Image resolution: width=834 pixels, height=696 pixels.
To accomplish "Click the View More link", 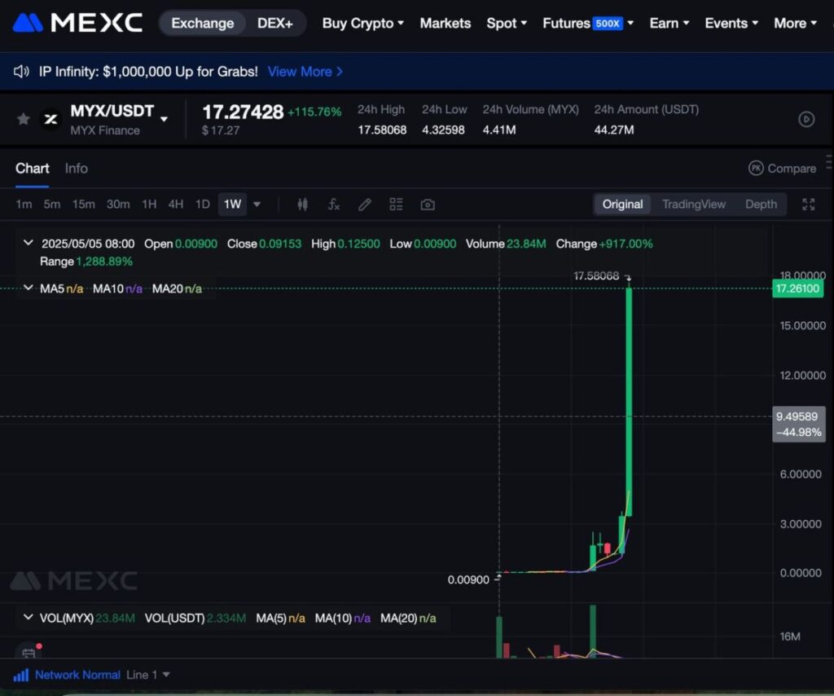I will [x=305, y=71].
